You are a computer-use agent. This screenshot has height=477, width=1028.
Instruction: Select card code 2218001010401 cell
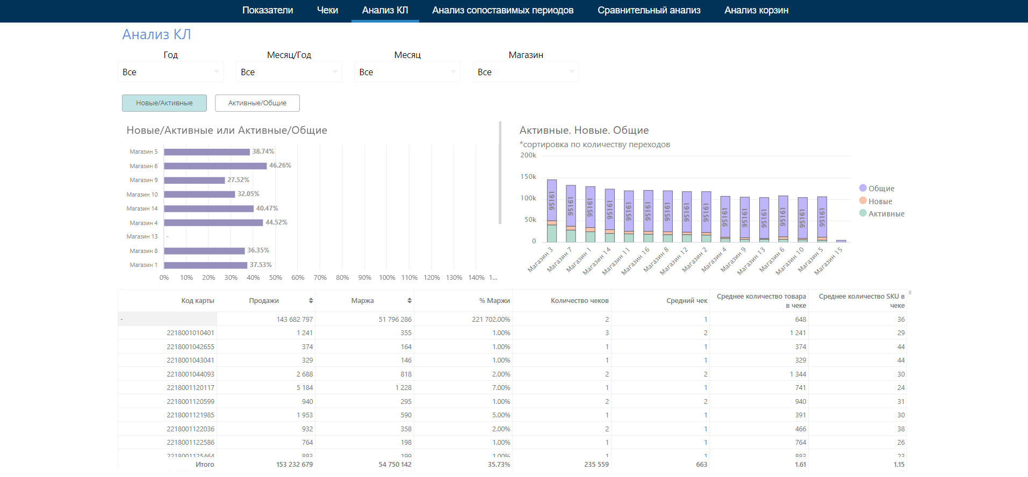[x=168, y=333]
